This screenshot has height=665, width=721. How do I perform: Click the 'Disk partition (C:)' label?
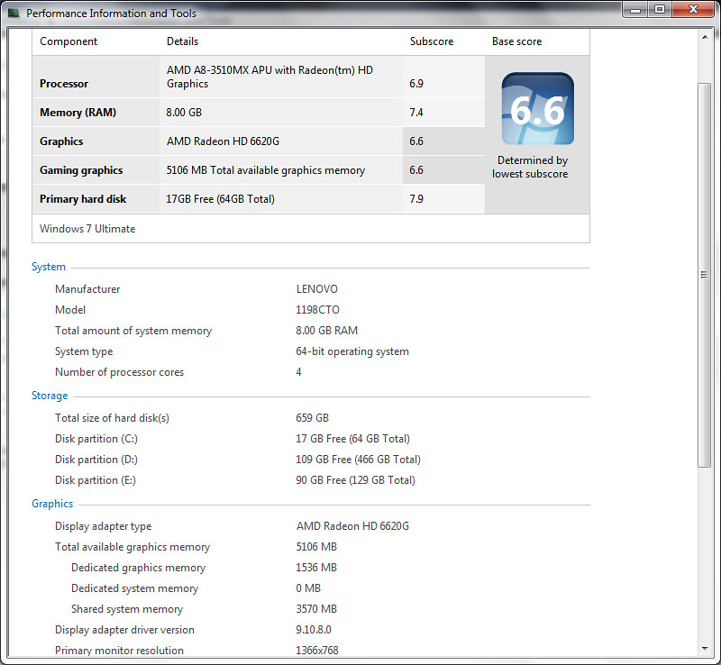coord(96,439)
